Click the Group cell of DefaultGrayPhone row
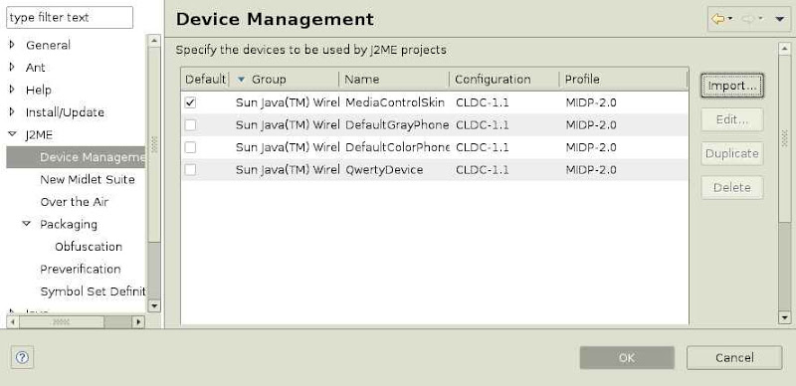Viewport: 796px width, 386px height. (288, 125)
